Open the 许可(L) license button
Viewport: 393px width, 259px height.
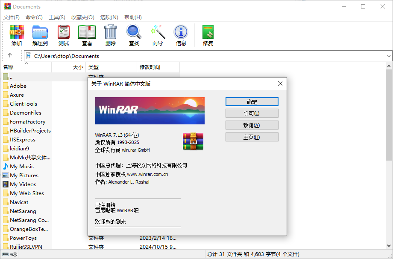[x=252, y=113]
